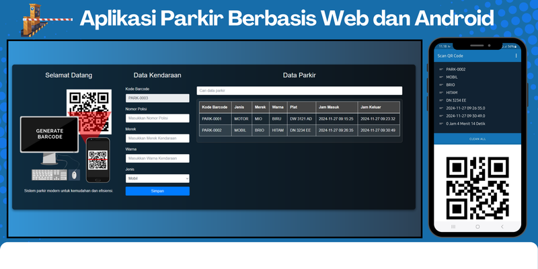Click the Data Parkir heading
Viewport: 538px width, 269px height.
click(299, 75)
